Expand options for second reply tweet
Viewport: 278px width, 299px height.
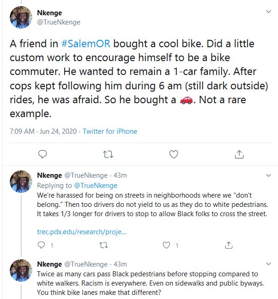(x=268, y=264)
